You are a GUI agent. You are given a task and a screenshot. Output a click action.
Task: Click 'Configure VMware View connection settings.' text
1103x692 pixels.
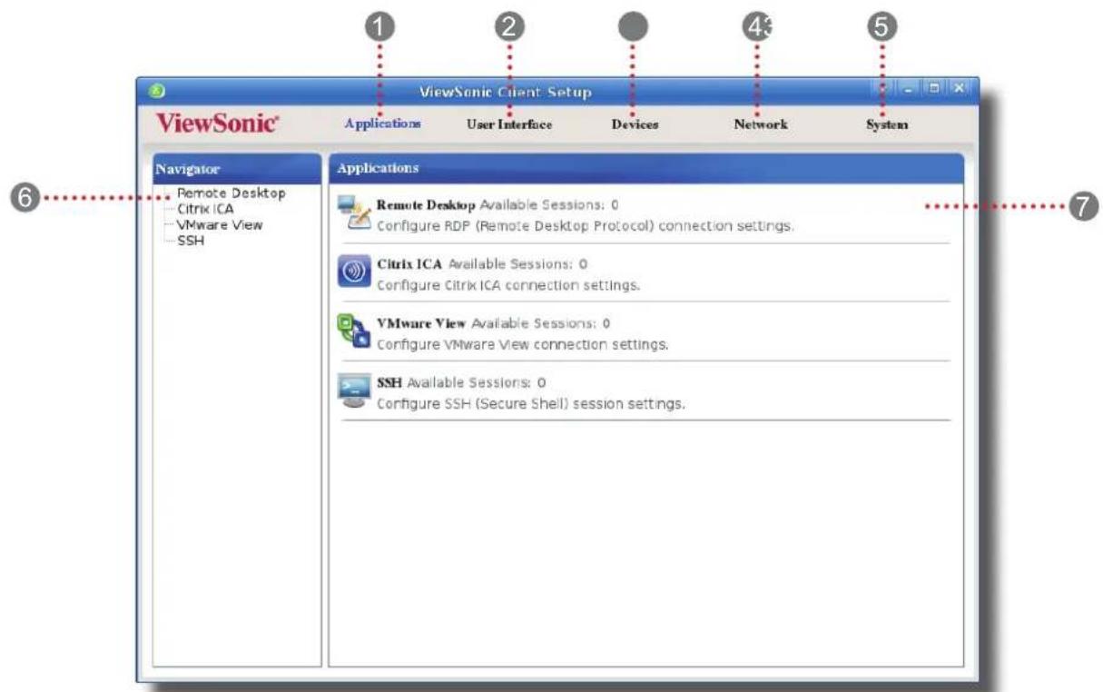pos(522,344)
